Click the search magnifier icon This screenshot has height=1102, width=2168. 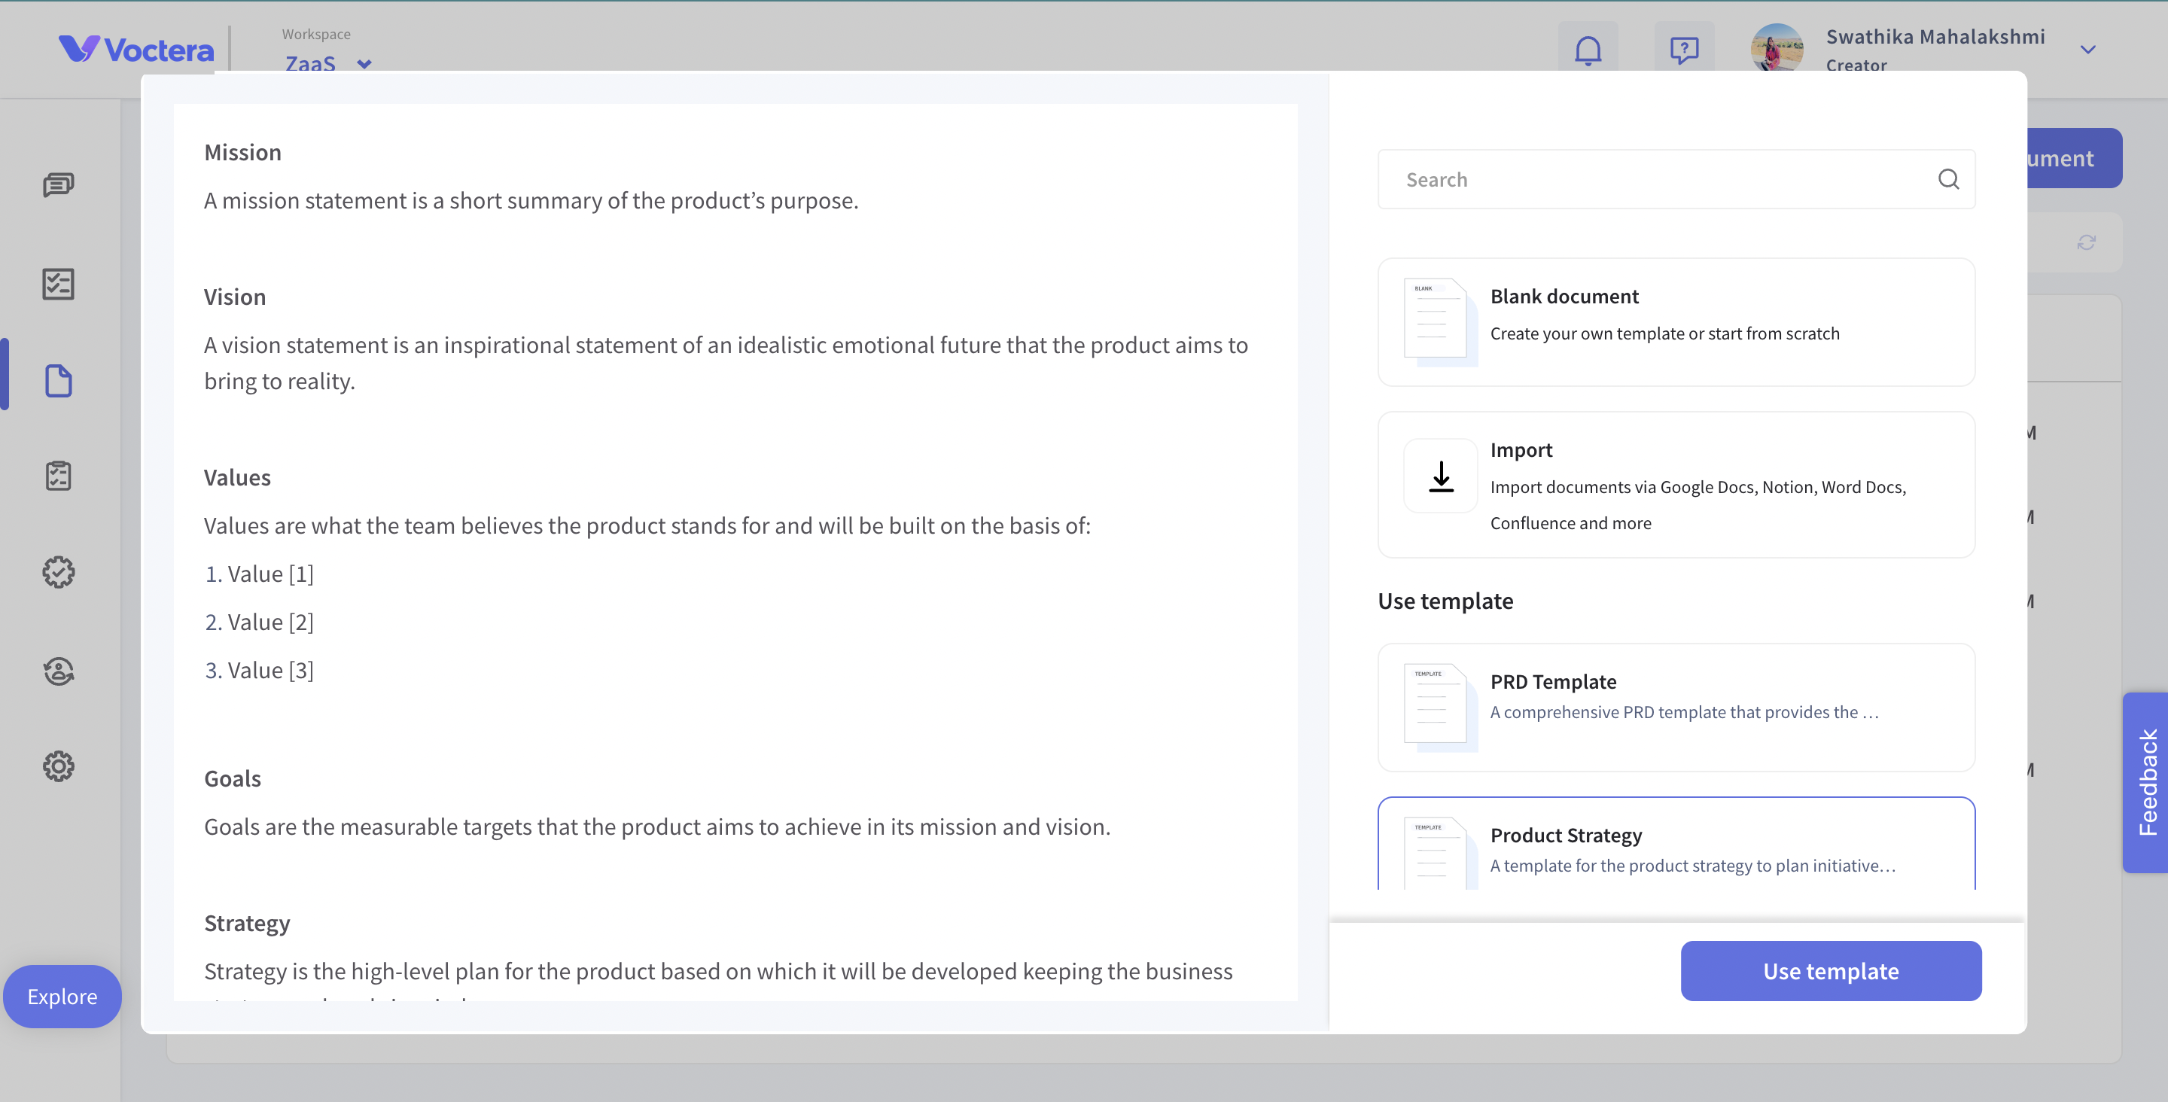1947,179
